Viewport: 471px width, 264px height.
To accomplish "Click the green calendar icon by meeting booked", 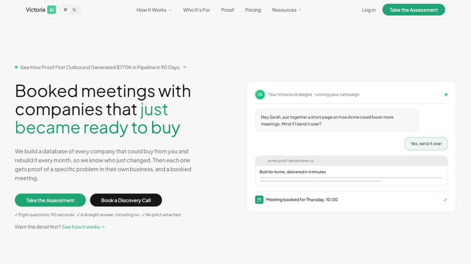I will [259, 200].
